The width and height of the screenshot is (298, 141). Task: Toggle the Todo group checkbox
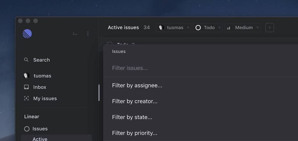pyautogui.click(x=110, y=44)
